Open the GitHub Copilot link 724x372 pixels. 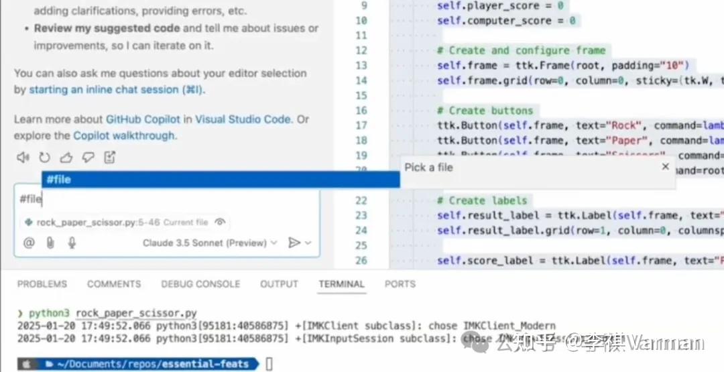click(143, 119)
